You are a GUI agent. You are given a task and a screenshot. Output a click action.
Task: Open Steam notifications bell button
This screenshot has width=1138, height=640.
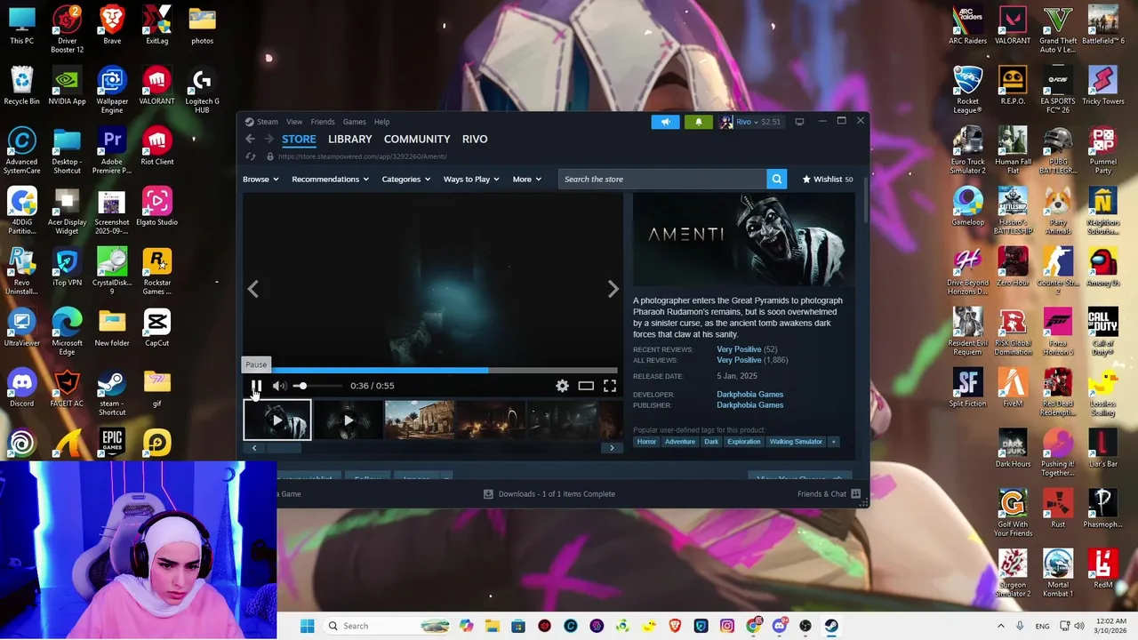pyautogui.click(x=698, y=122)
